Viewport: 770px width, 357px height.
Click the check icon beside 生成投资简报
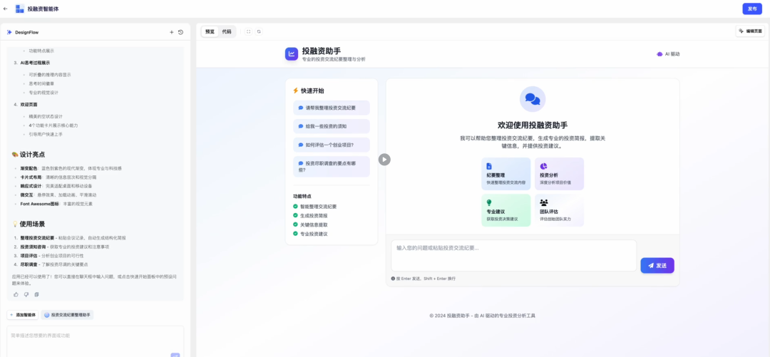point(296,216)
